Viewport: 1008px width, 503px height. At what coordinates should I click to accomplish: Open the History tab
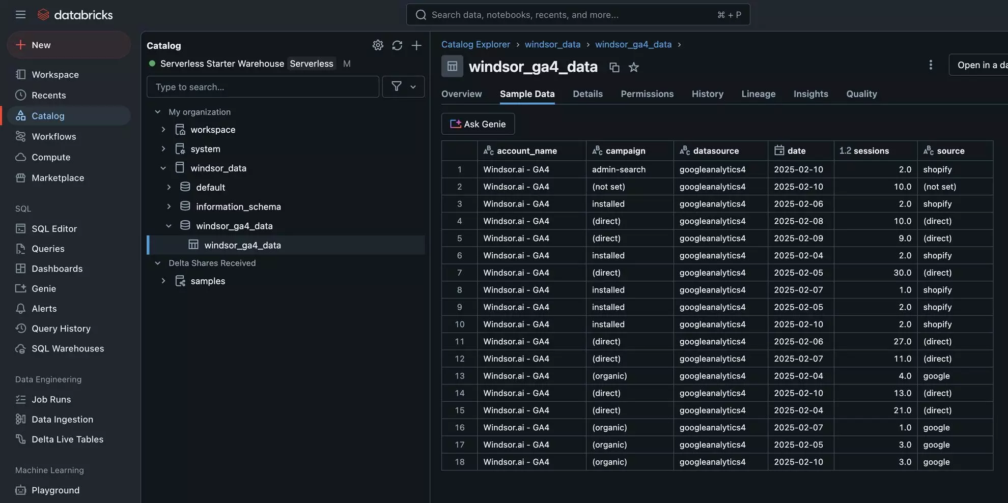[x=707, y=94]
